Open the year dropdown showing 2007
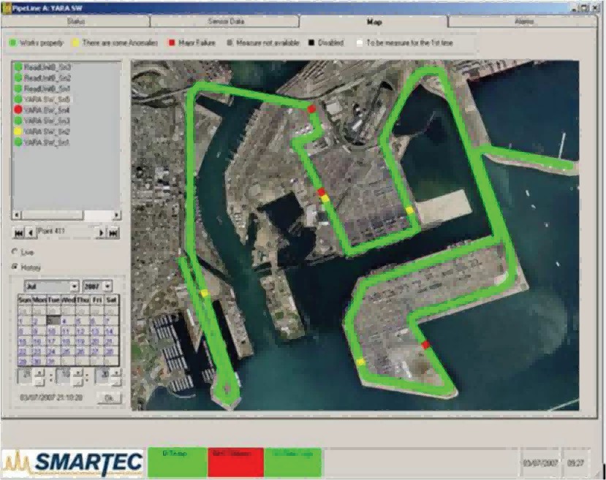 (x=97, y=286)
